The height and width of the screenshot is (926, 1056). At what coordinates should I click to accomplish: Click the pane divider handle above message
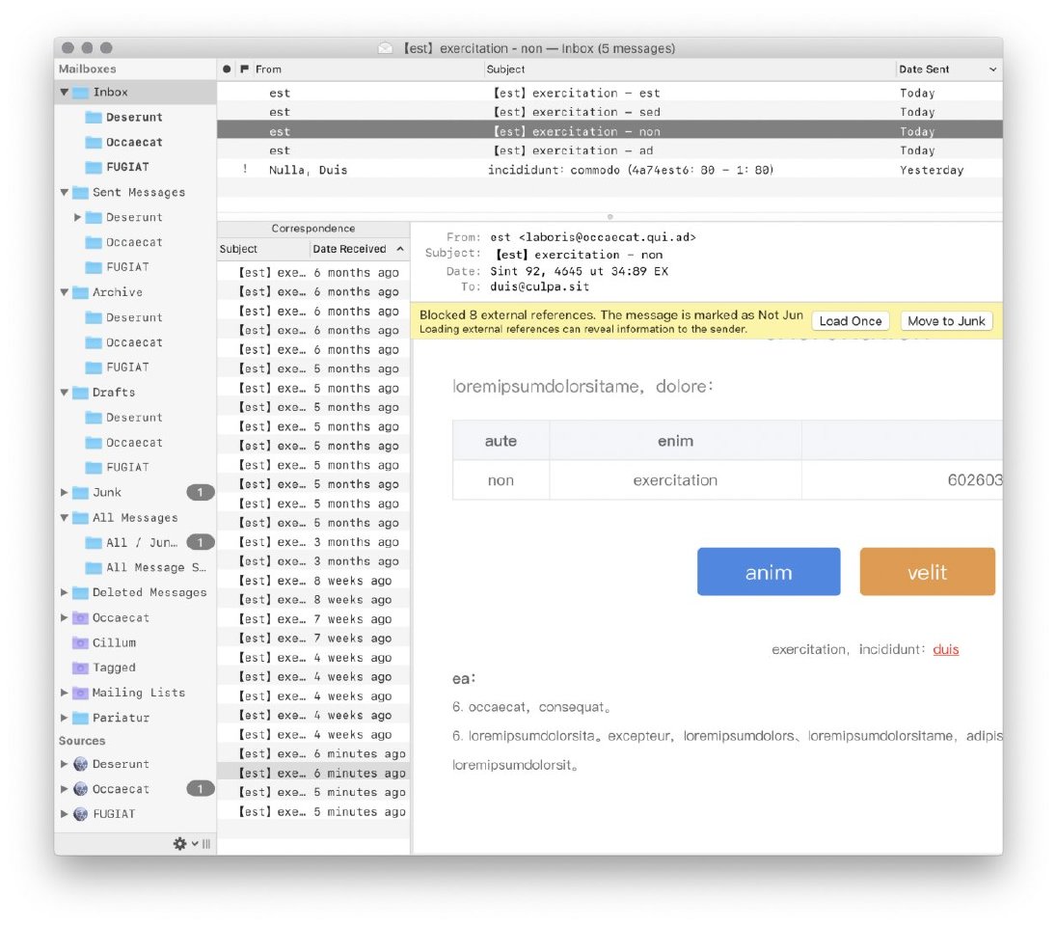[x=609, y=217]
